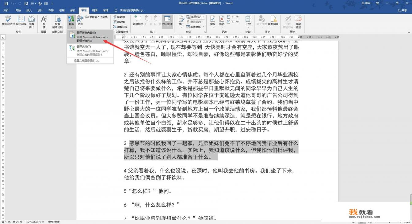Screen dimensions: 412x224
Task: Select Translate Selection (翻译所选内容) menu item
Action: coord(90,36)
